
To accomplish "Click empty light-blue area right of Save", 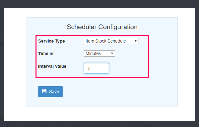I will tap(113, 92).
